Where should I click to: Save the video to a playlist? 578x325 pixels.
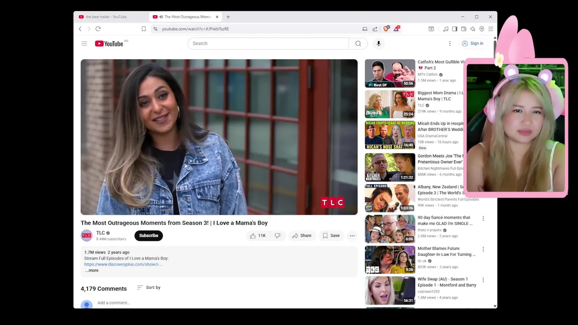pyautogui.click(x=331, y=236)
